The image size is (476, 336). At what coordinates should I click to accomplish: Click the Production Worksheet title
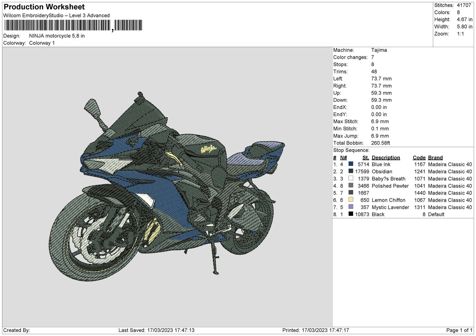point(44,7)
